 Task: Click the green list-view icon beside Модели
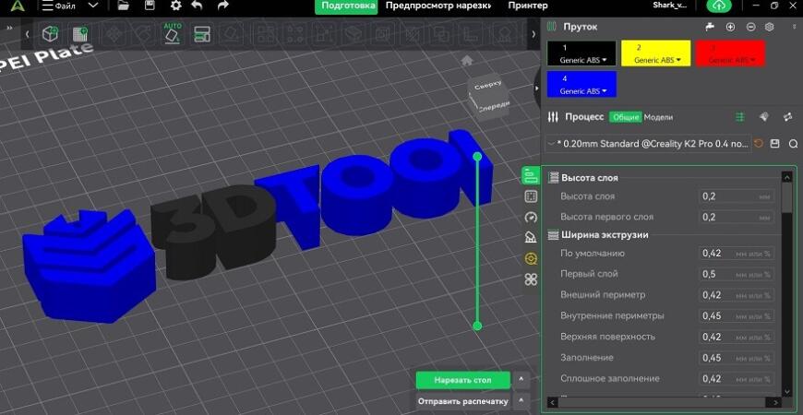pos(739,117)
